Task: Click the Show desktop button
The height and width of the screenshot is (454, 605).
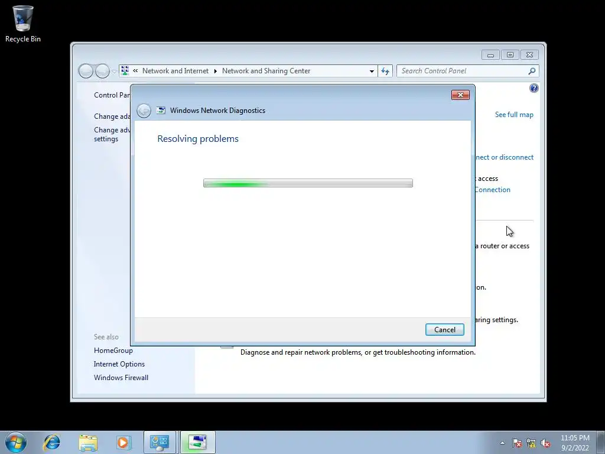Action: point(601,442)
